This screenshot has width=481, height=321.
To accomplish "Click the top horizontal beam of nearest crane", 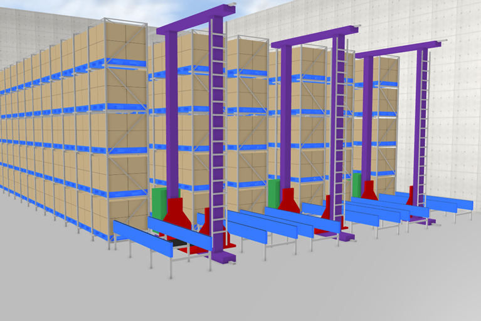I will coord(196,19).
